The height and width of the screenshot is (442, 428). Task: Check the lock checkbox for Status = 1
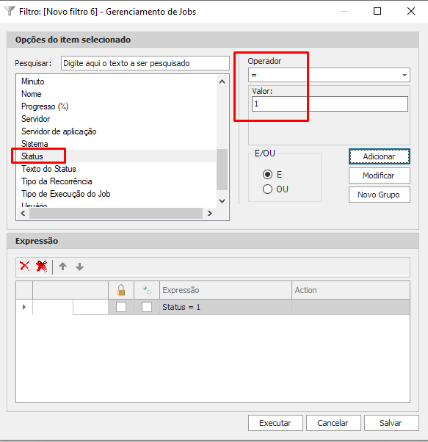tap(121, 307)
